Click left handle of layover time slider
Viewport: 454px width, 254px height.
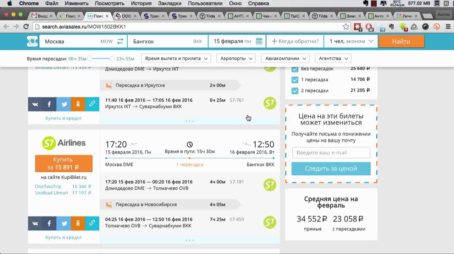click(x=90, y=58)
